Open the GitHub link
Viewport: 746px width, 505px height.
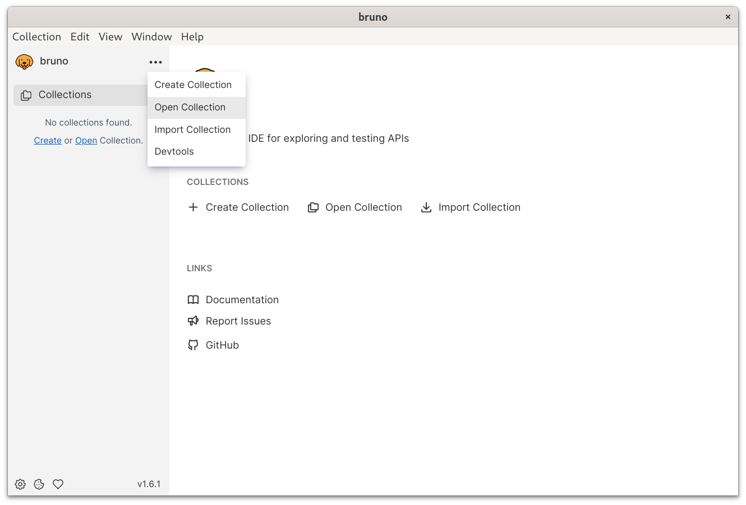(223, 345)
